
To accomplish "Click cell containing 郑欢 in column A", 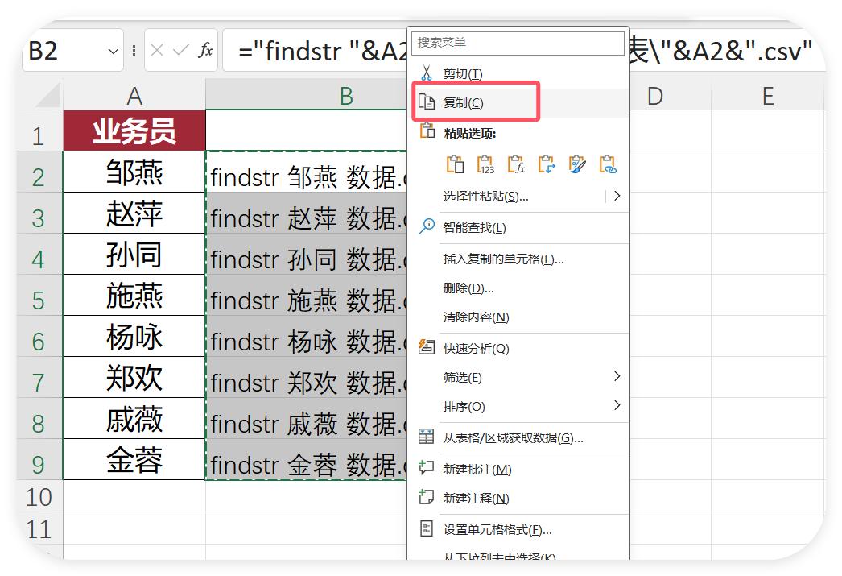I will tap(134, 377).
